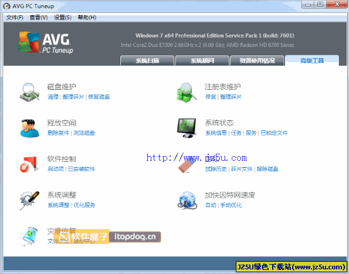Click 整理碎片 under 注册表维护
The image size is (349, 274).
coord(231,97)
